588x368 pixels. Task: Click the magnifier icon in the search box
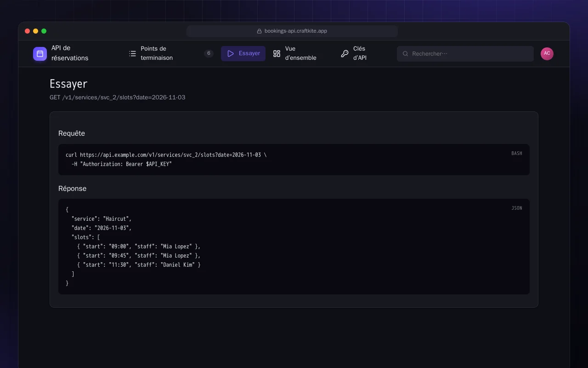(x=406, y=54)
